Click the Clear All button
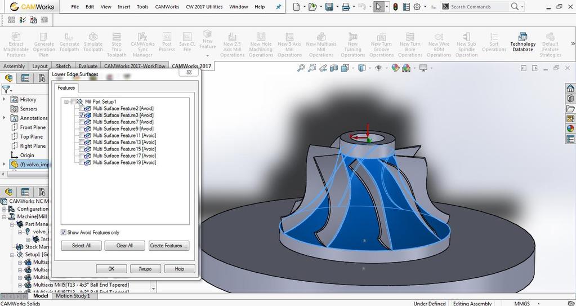Image resolution: width=576 pixels, height=306 pixels. pyautogui.click(x=124, y=246)
